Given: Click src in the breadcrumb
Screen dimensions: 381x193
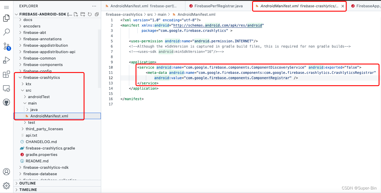Looking at the screenshot, I should (x=150, y=14).
